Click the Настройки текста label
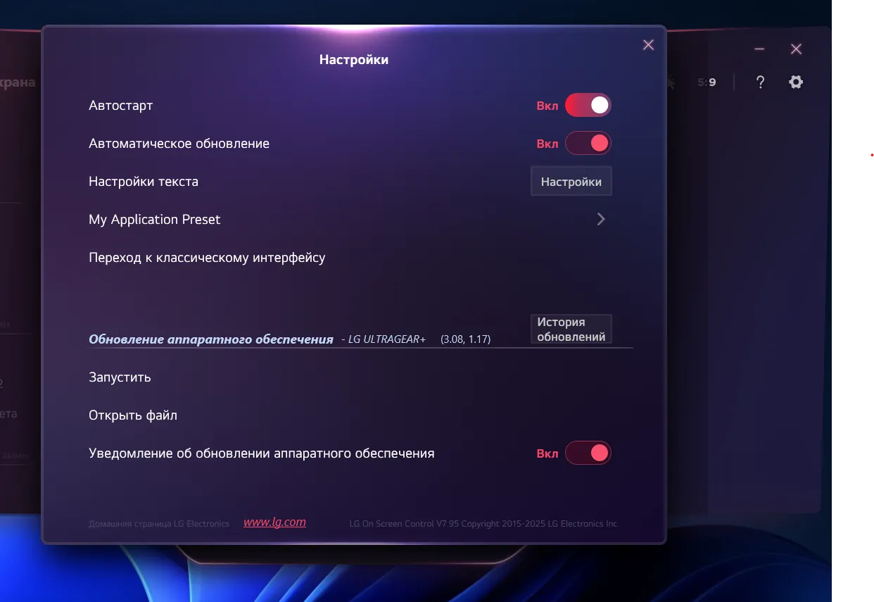The height and width of the screenshot is (602, 874). pyautogui.click(x=144, y=182)
